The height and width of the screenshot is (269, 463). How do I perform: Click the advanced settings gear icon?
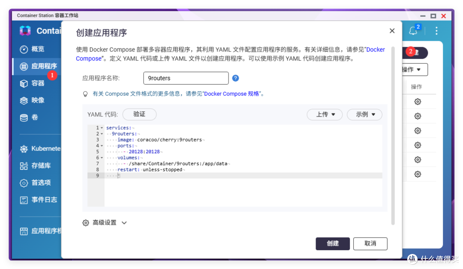coord(86,223)
